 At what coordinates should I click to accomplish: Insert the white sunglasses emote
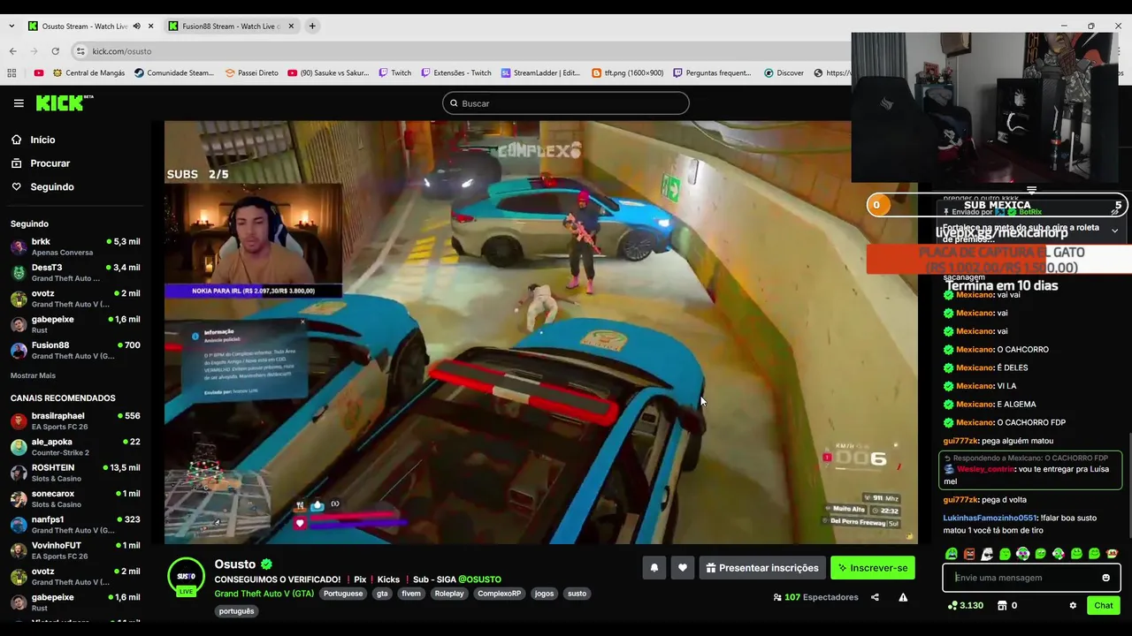[x=987, y=554]
